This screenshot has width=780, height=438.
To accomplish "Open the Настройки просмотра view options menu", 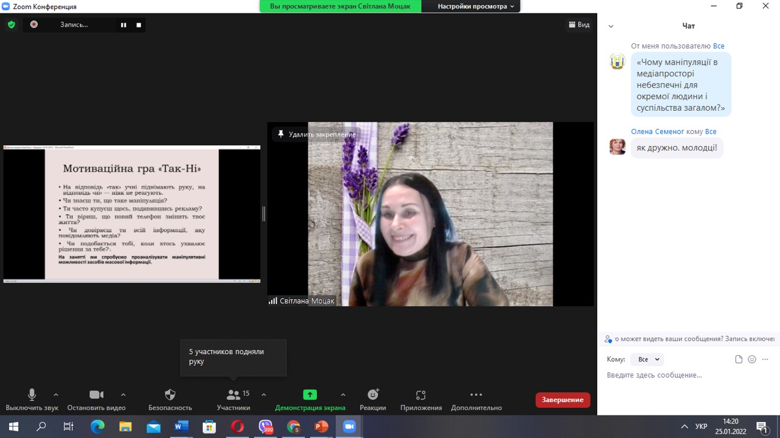I will (475, 6).
